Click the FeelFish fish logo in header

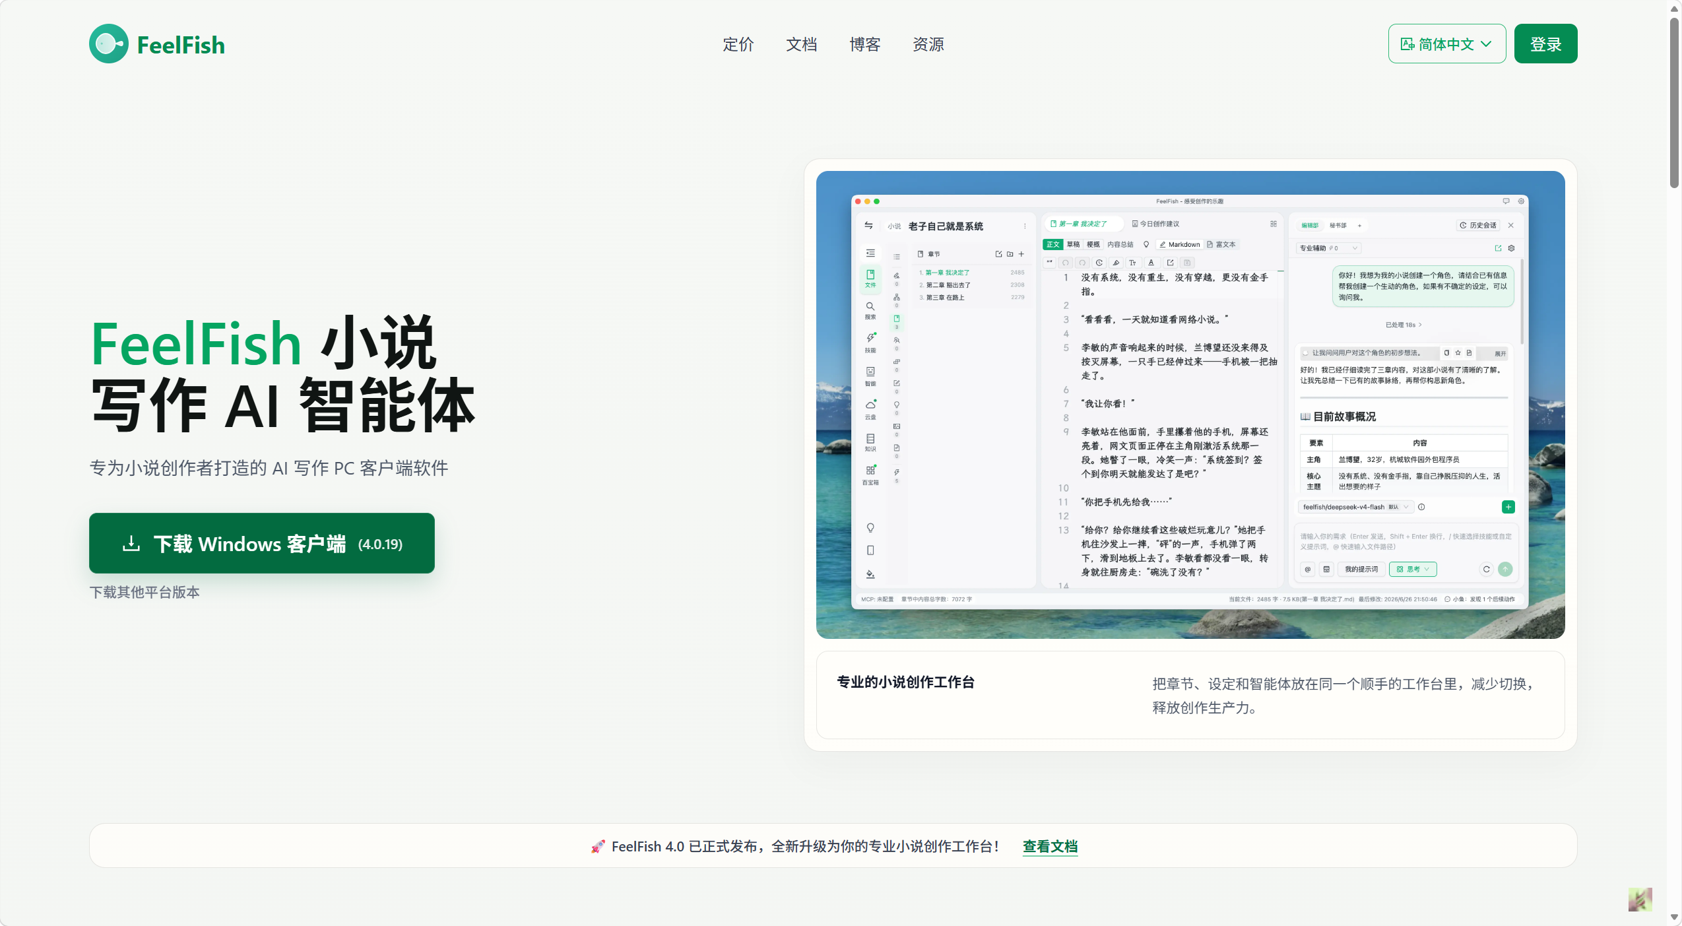click(109, 44)
